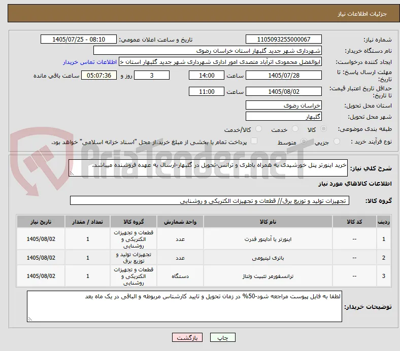This screenshot has height=351, width=400.
Task: Click the date cell of row 2
Action: point(41,258)
